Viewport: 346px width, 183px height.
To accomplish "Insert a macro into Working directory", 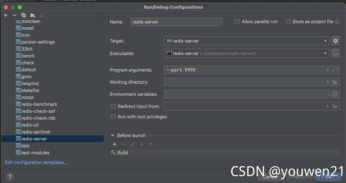I will (327, 82).
